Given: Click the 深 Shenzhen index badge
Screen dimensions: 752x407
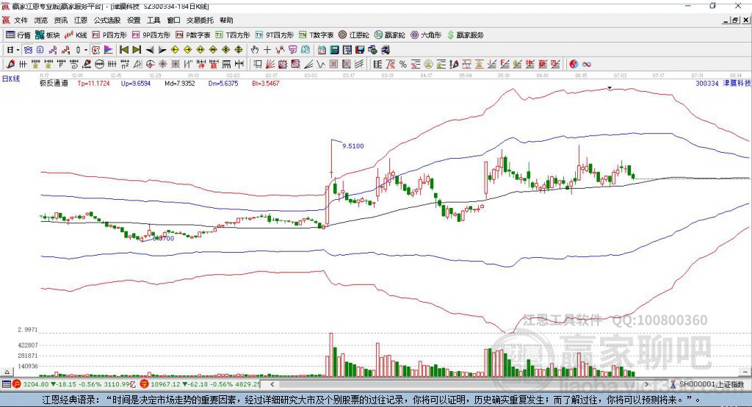Looking at the screenshot, I should pos(145,384).
